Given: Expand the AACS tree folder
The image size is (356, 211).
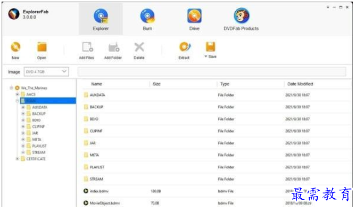Looking at the screenshot, I should tap(17, 94).
